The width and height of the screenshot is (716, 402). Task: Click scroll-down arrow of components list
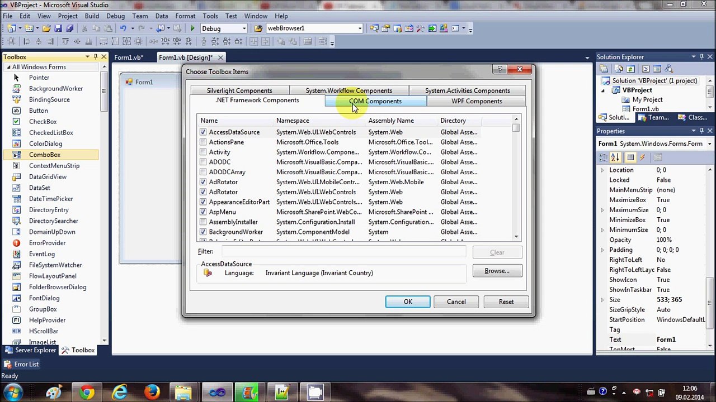pyautogui.click(x=516, y=236)
